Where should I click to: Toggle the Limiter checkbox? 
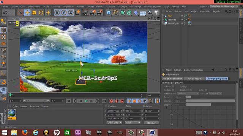pyautogui.click(x=206, y=90)
